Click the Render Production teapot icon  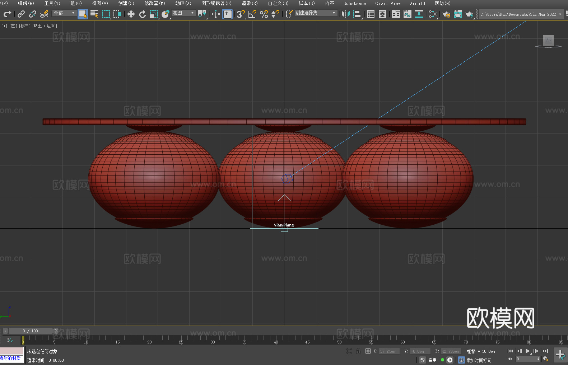point(469,14)
